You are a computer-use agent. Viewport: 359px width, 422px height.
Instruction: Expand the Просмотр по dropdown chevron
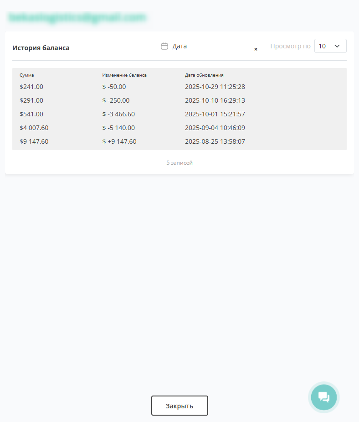tap(337, 46)
